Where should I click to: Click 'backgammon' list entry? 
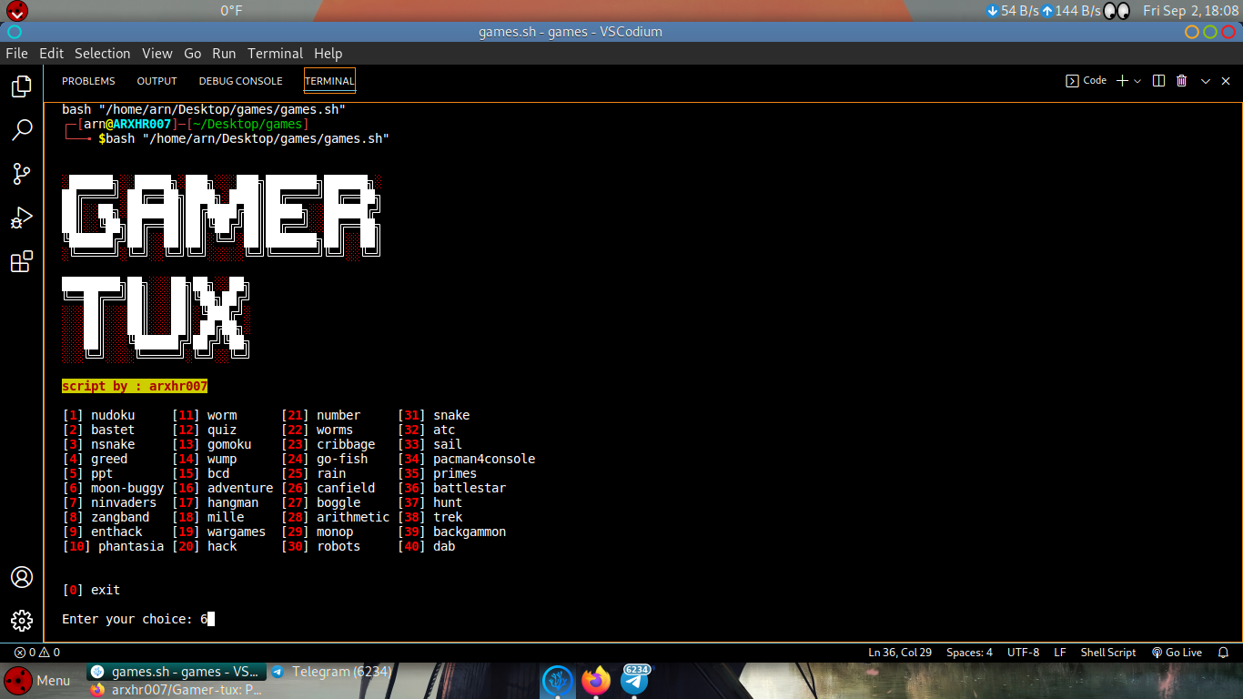tap(470, 532)
